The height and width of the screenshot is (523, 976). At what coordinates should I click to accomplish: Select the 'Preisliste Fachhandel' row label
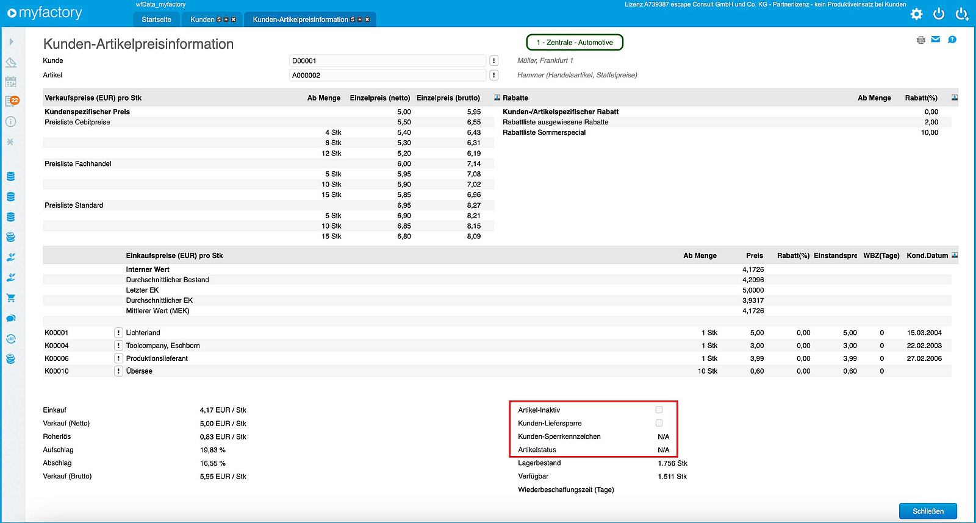point(78,164)
